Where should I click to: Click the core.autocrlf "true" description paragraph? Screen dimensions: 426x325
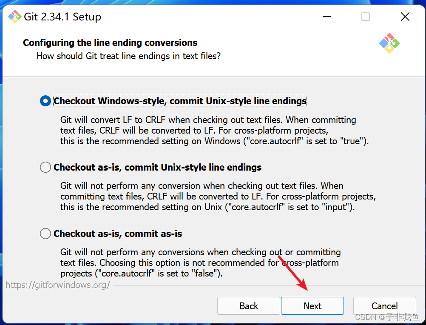point(214,131)
